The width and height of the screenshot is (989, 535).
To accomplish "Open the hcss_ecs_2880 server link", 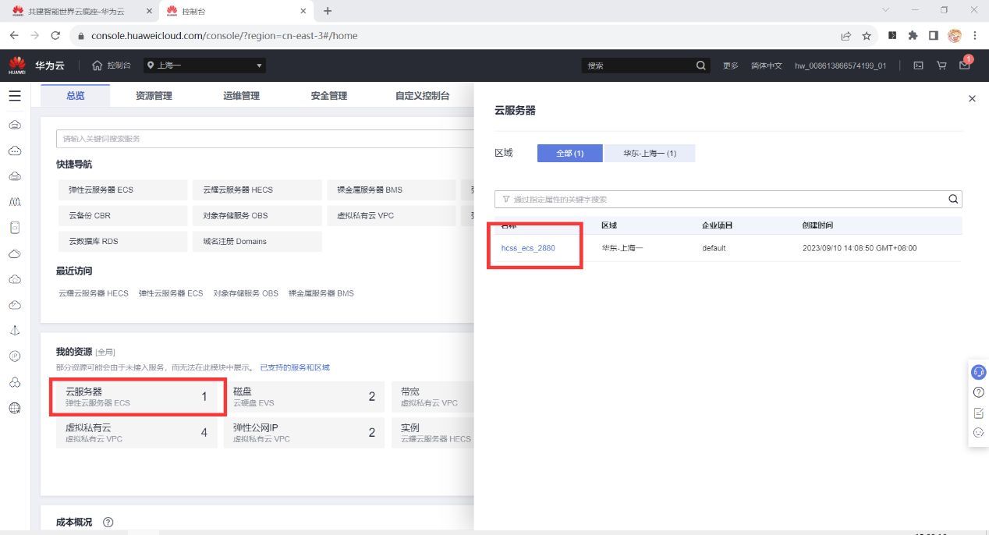I will pos(528,248).
